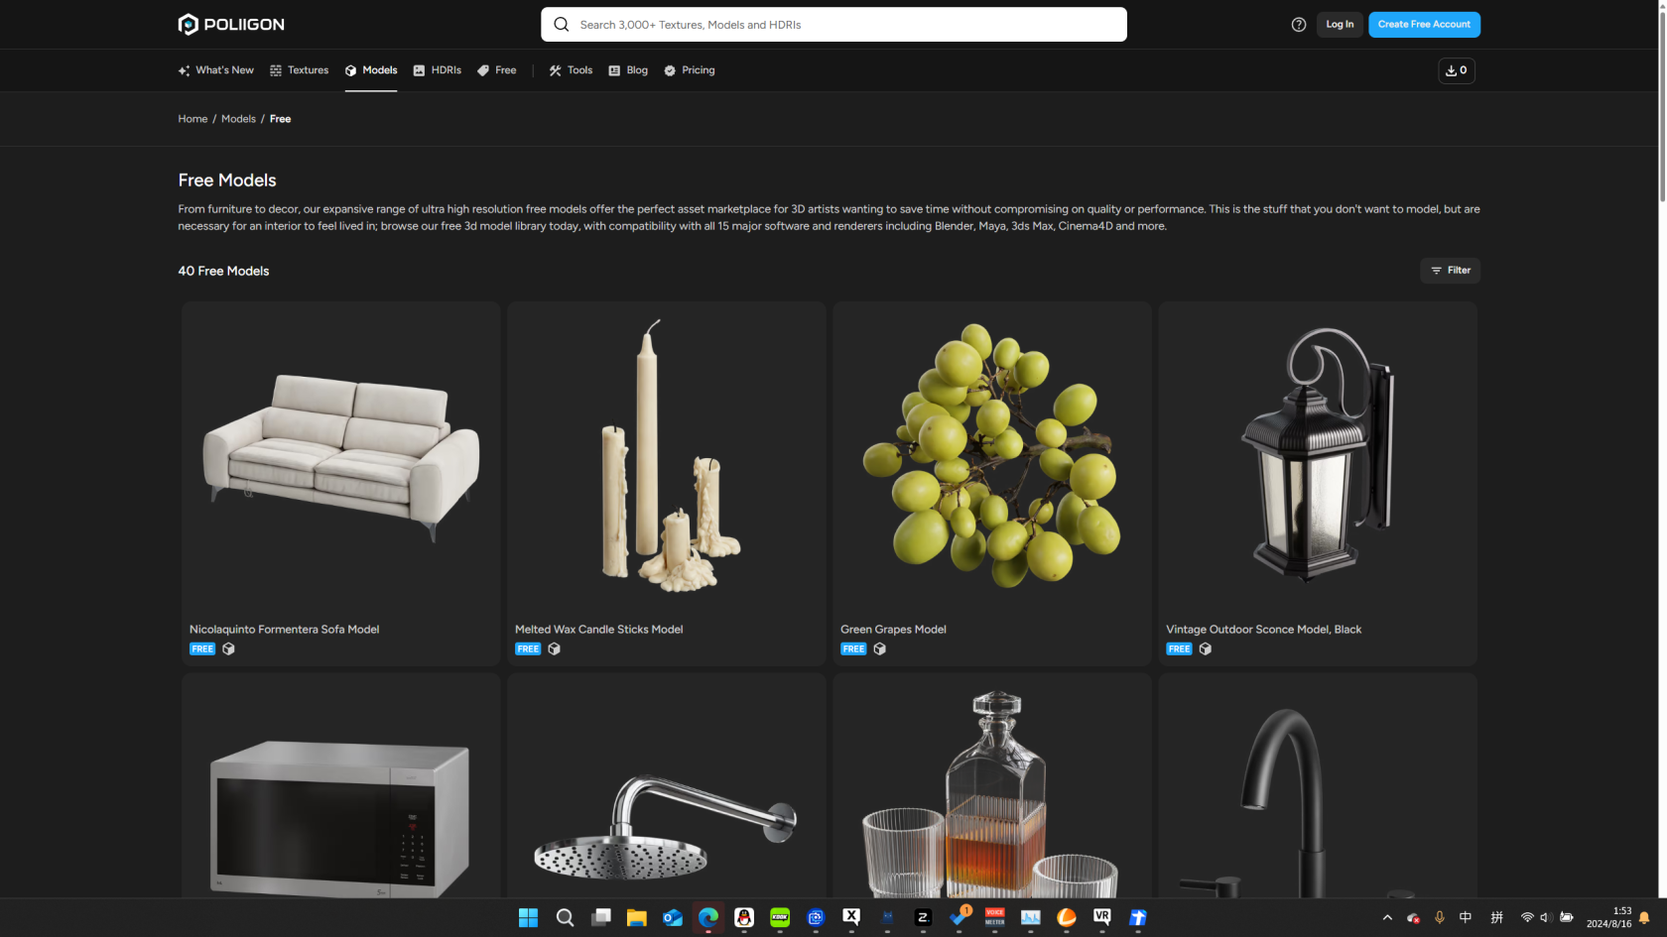Open Nicolaquinto Formentera Sofa Model title link
The image size is (1667, 937).
click(x=284, y=630)
